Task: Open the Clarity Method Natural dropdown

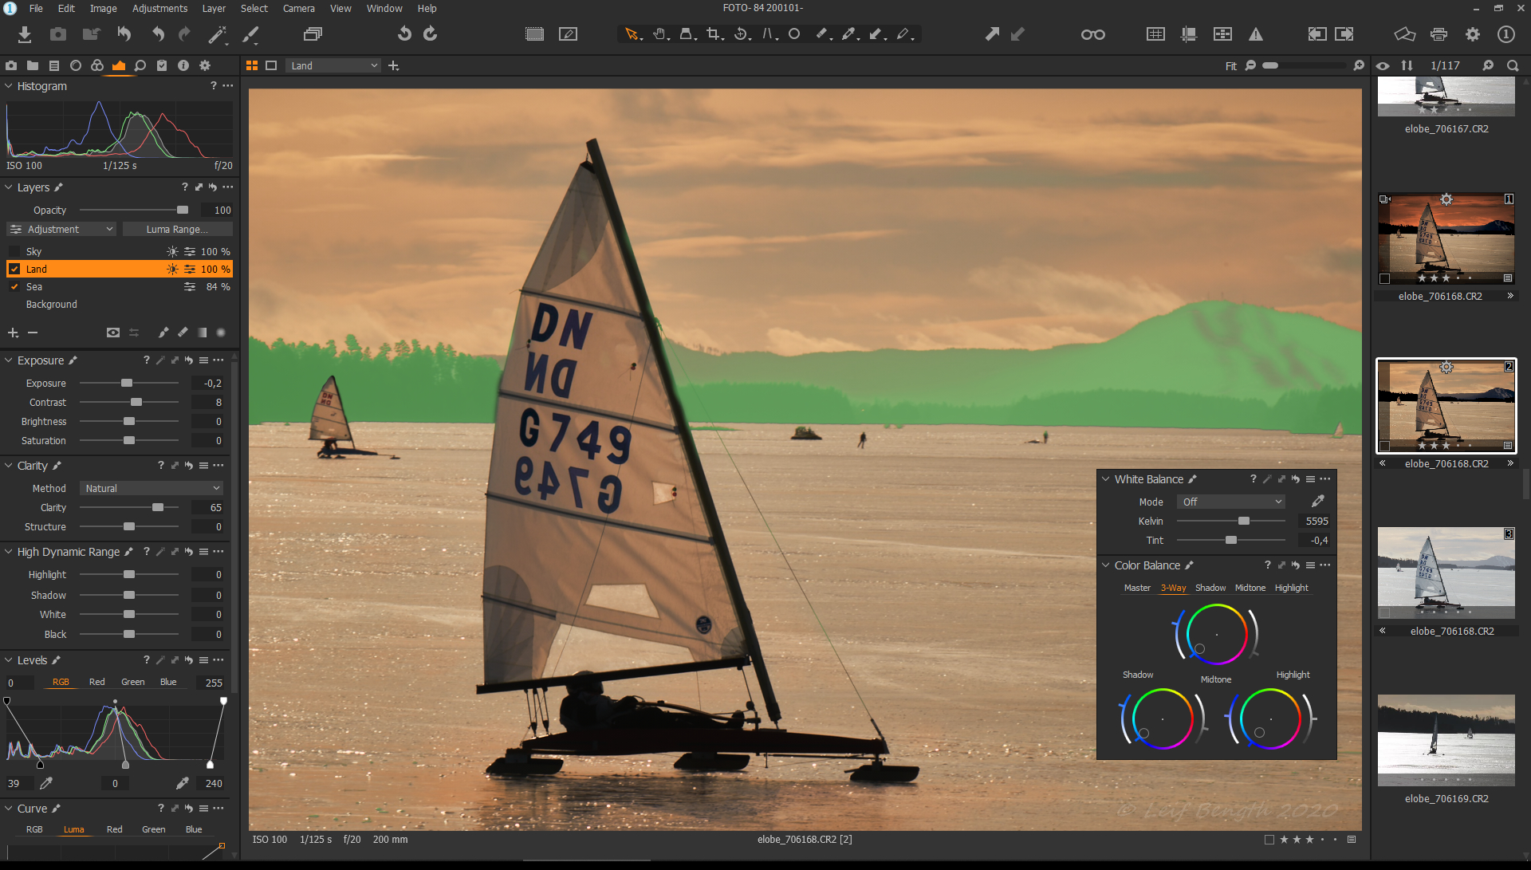Action: (151, 489)
